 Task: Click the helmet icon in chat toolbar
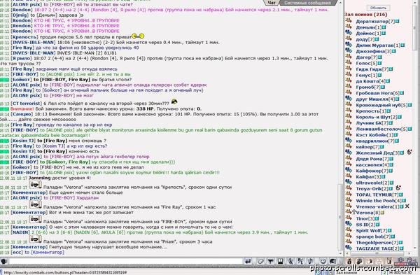click(332, 261)
